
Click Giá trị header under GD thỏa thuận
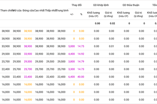[138, 14]
